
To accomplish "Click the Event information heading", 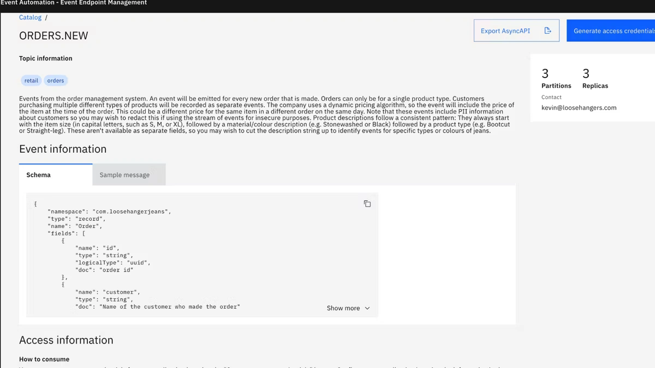I will (63, 149).
